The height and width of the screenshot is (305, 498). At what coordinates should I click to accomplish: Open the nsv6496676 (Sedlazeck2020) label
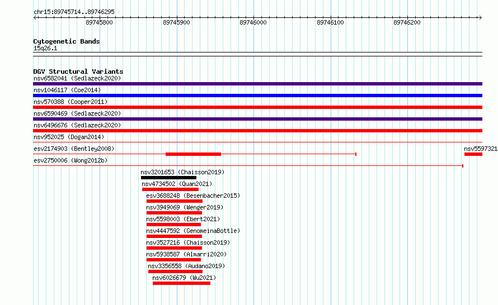point(77,125)
